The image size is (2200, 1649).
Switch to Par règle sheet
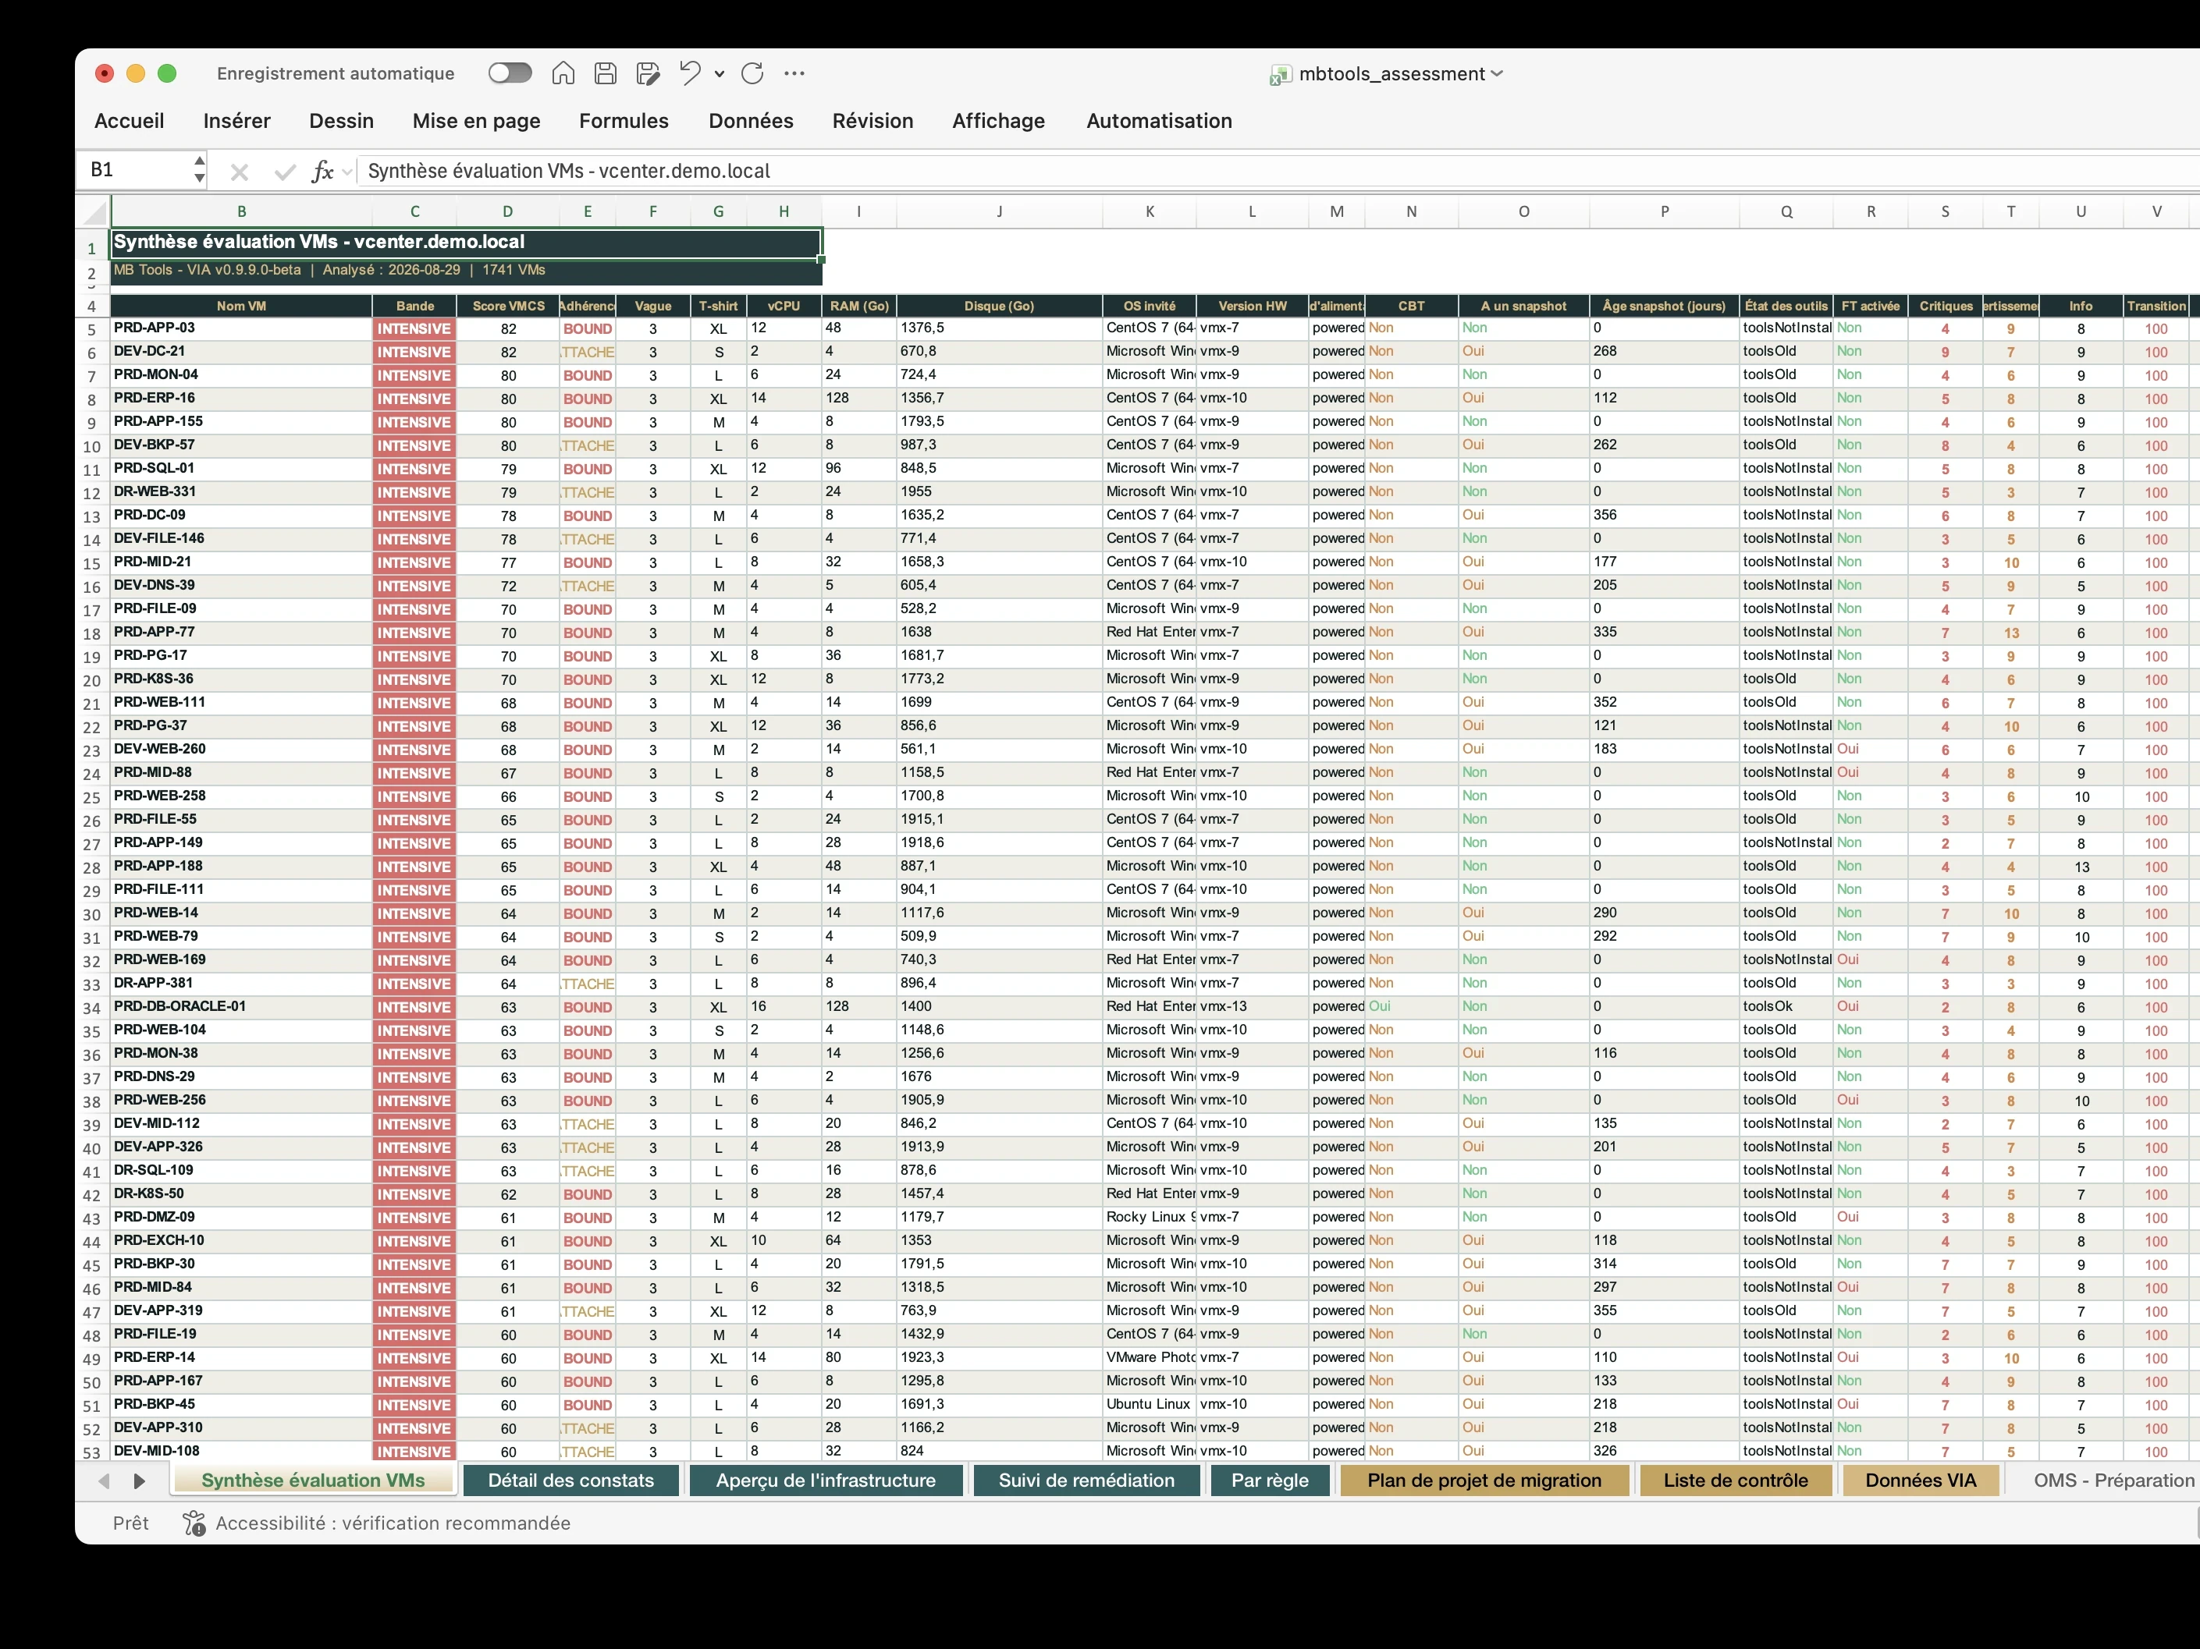(x=1270, y=1480)
